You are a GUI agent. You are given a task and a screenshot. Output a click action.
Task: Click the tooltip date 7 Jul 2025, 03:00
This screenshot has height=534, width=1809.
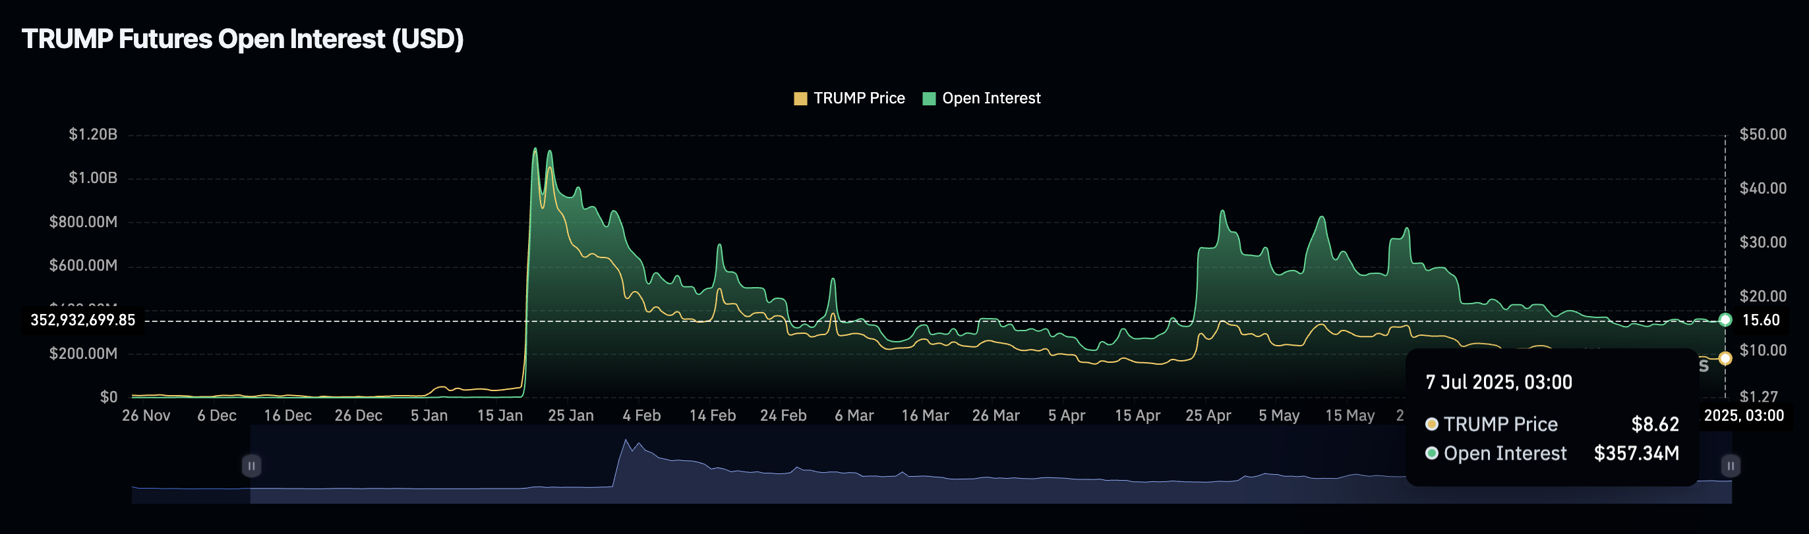1498,383
